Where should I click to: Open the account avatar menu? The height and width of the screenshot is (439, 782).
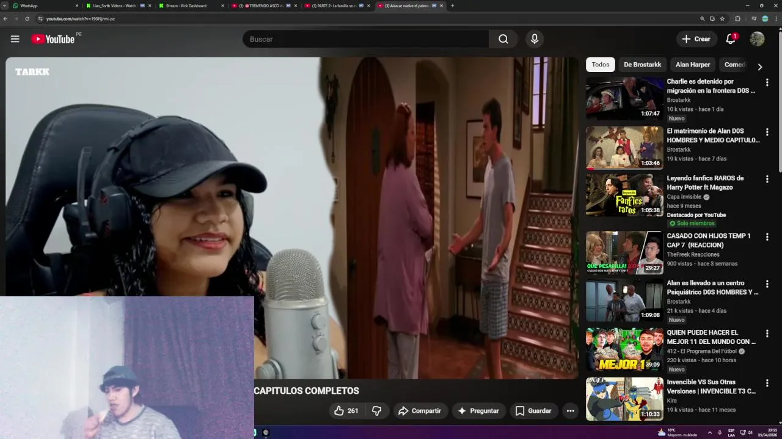(x=757, y=39)
